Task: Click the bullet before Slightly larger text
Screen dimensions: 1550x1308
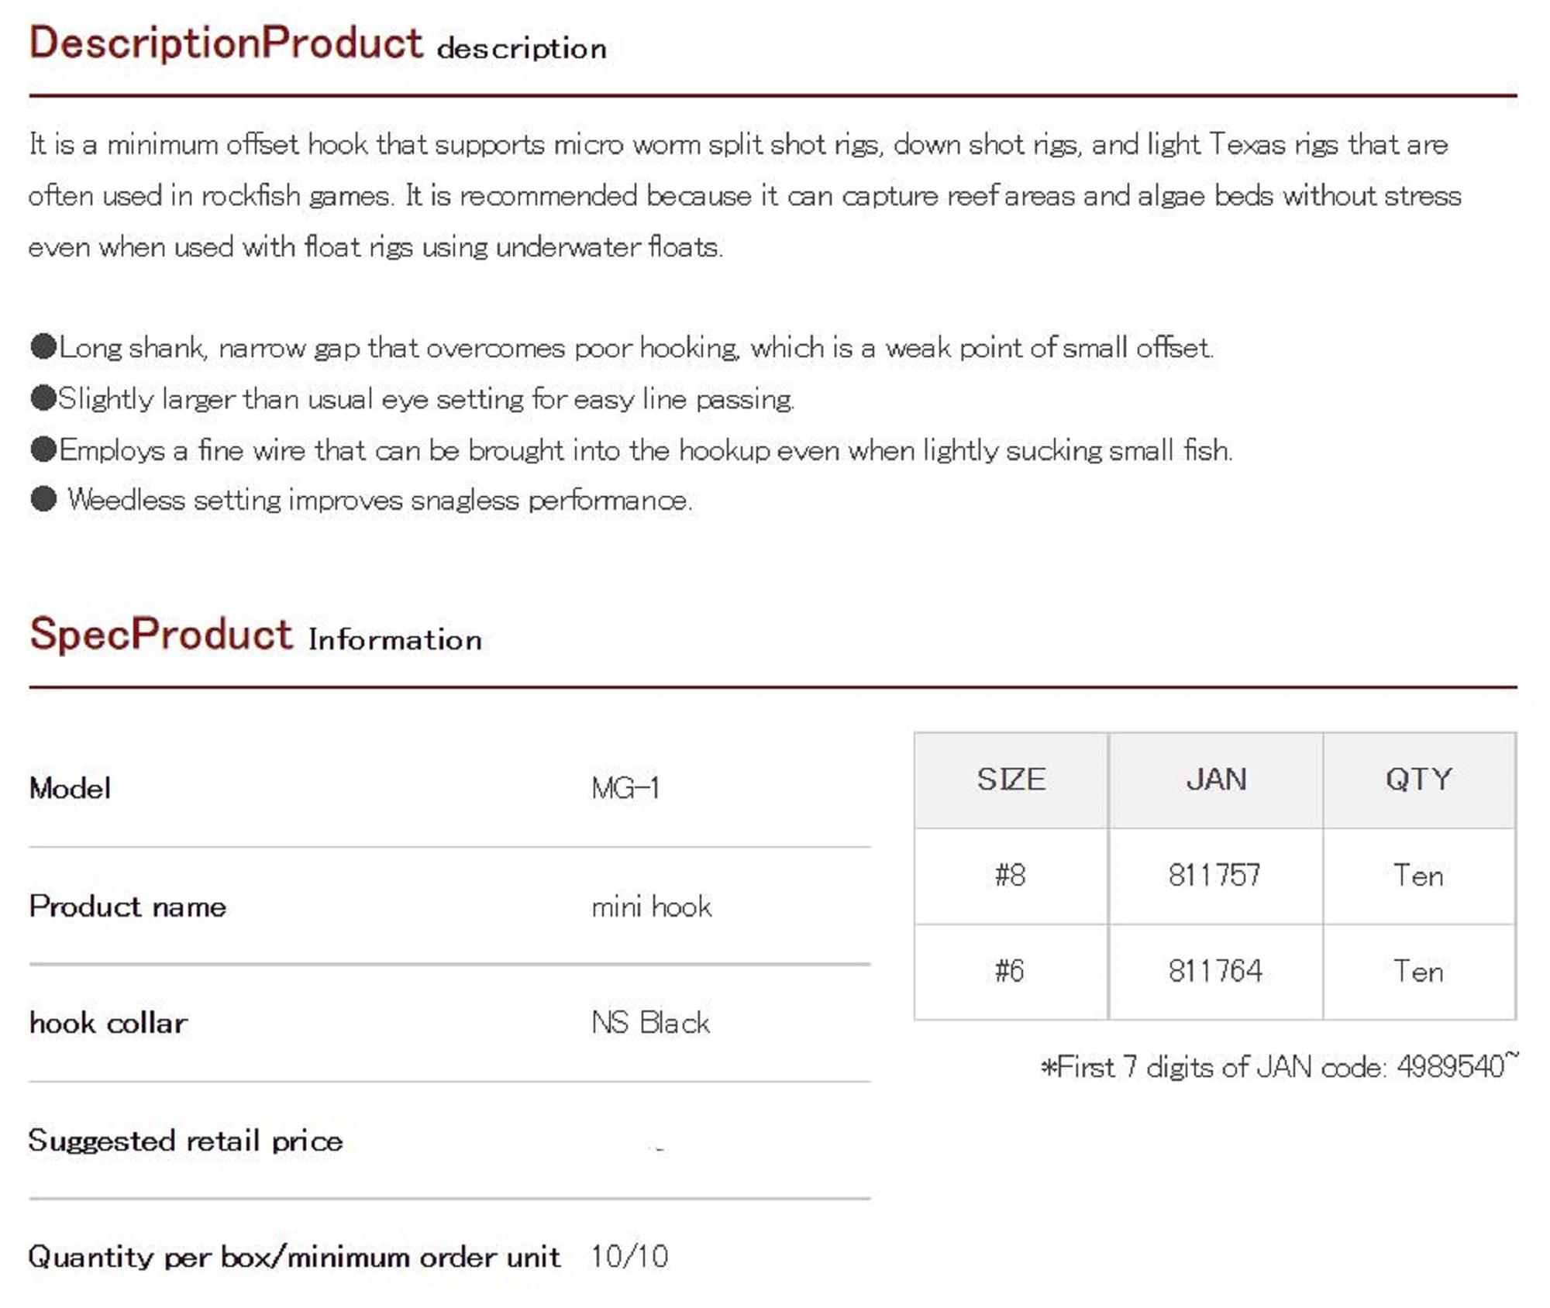Action: tap(43, 398)
